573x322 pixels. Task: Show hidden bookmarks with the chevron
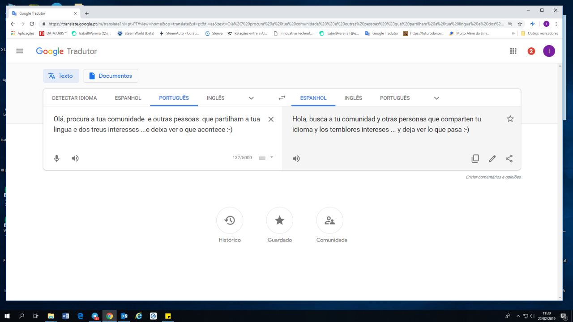point(513,34)
